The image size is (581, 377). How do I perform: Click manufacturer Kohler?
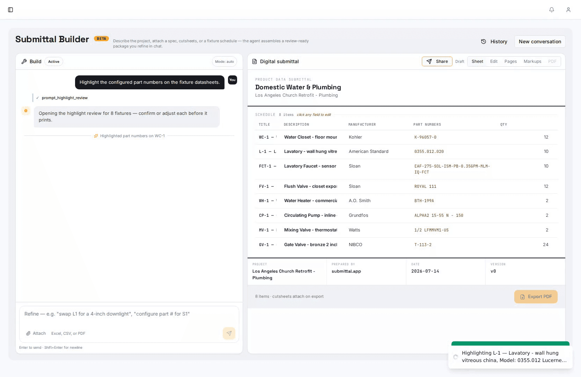tap(355, 137)
